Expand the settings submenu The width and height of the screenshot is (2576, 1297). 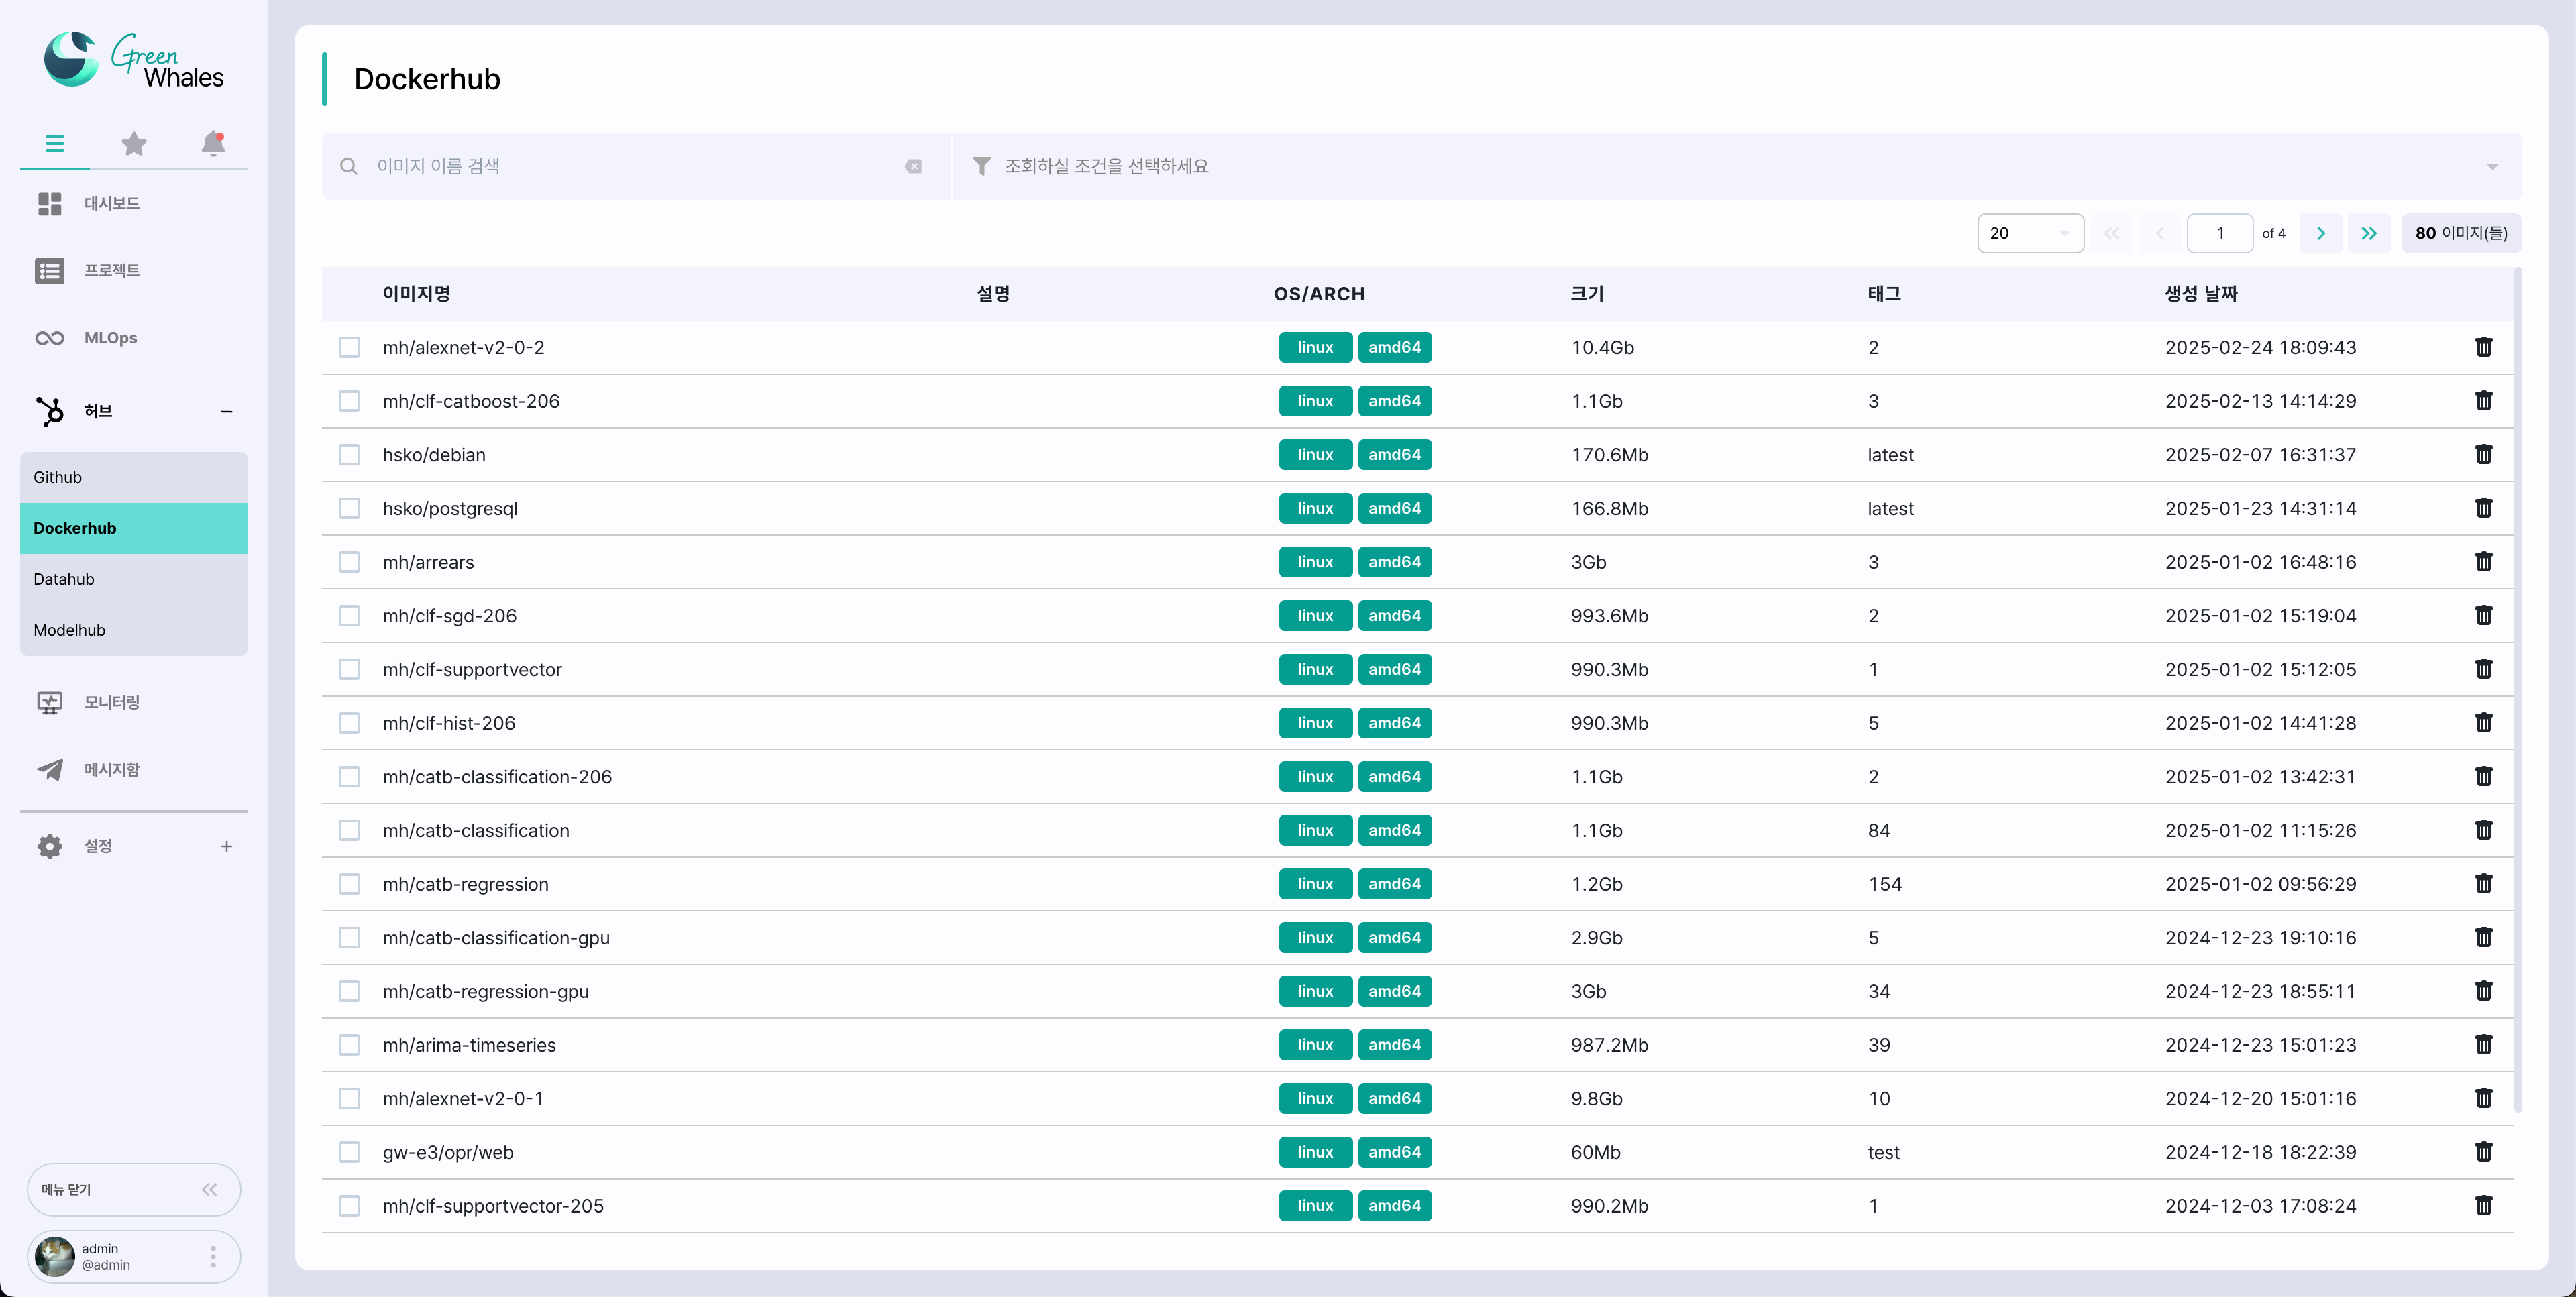(227, 847)
